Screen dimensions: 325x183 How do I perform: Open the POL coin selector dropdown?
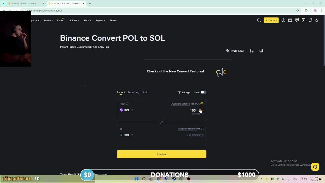[126, 110]
